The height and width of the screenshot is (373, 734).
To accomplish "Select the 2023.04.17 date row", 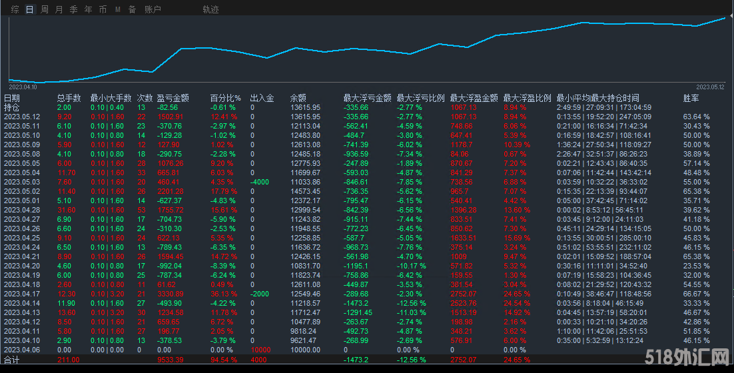I will 22,294.
